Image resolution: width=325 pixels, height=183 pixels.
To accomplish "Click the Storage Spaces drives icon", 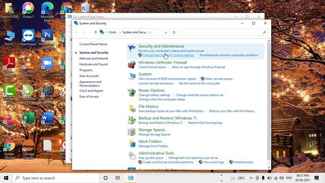I will click(132, 132).
